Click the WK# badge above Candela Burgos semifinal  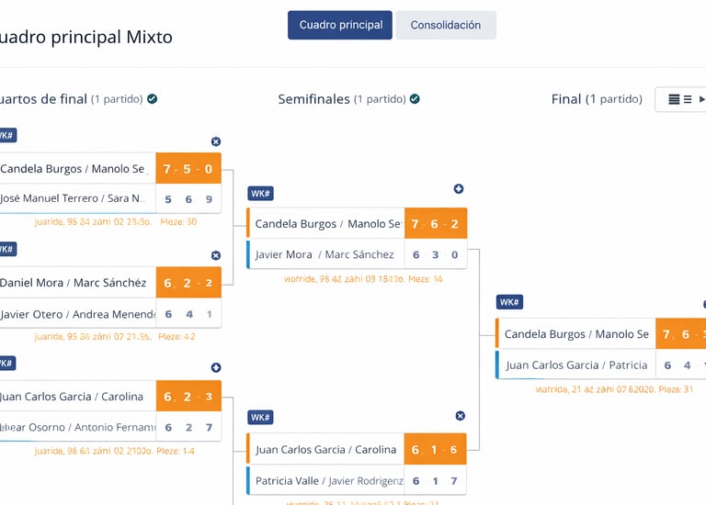(261, 194)
